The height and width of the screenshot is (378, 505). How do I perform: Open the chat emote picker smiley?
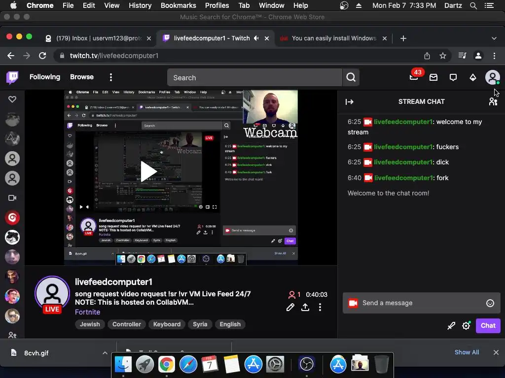tap(490, 303)
